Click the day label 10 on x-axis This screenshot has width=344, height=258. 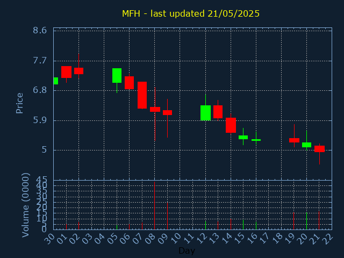pyautogui.click(x=176, y=239)
